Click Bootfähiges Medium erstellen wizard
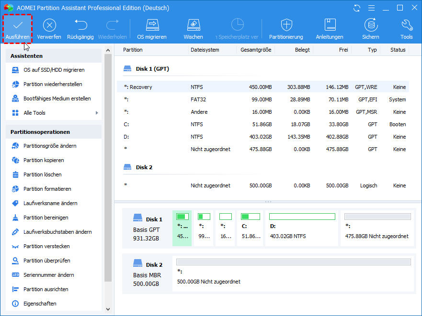This screenshot has width=422, height=316. click(57, 98)
